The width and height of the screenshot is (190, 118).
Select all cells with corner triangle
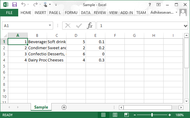(x=5, y=36)
